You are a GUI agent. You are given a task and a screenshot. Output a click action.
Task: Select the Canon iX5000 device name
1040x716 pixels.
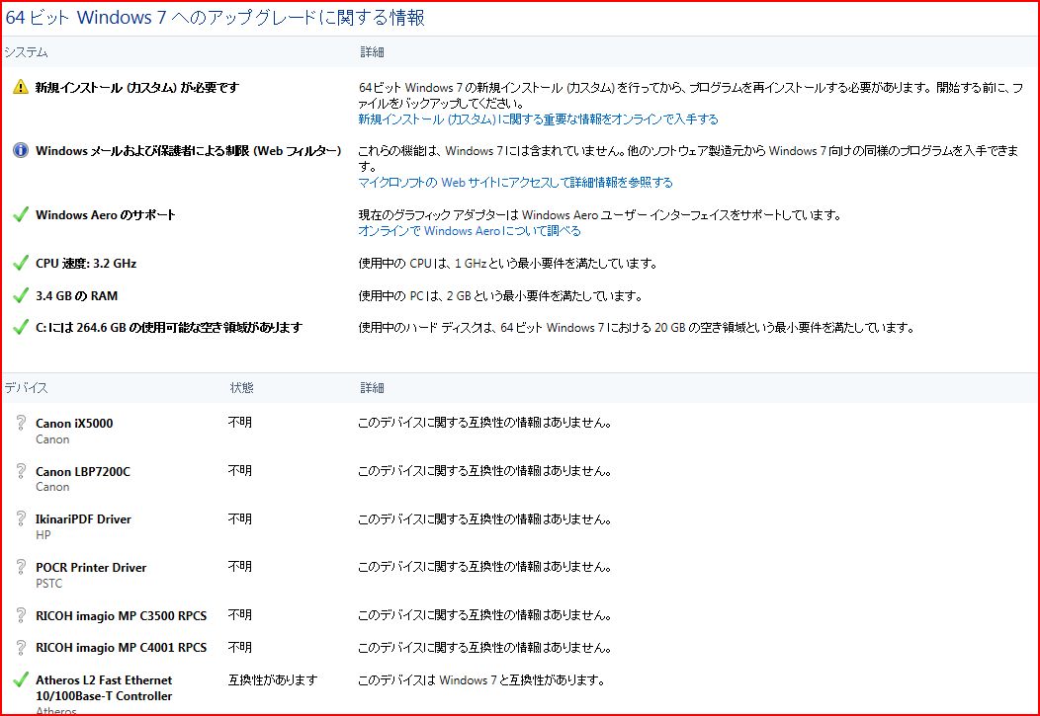tap(74, 424)
